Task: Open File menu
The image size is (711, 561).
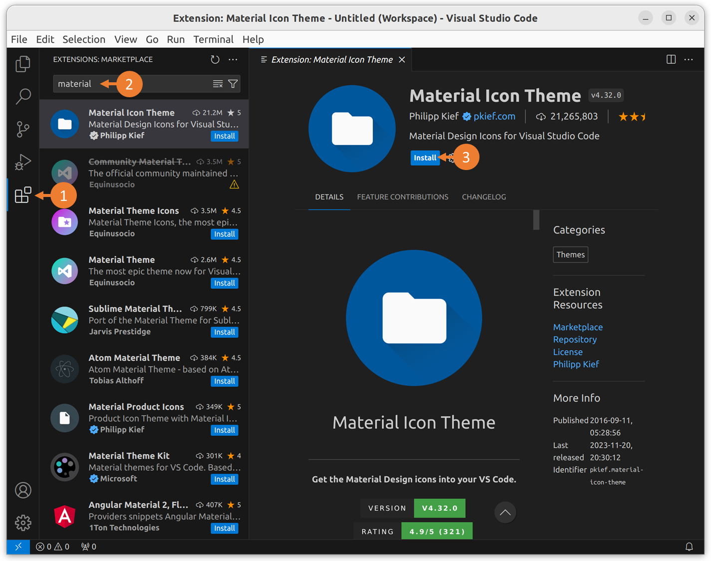Action: coord(19,39)
